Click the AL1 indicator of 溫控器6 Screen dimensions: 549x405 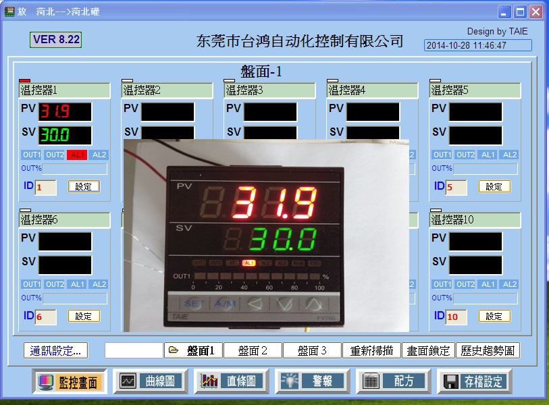[x=77, y=284]
